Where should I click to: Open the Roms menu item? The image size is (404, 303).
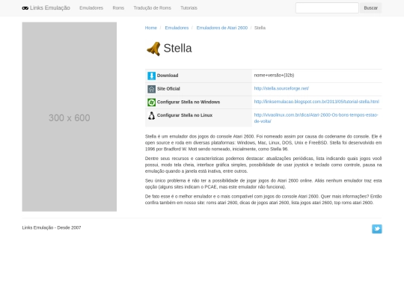coord(118,8)
